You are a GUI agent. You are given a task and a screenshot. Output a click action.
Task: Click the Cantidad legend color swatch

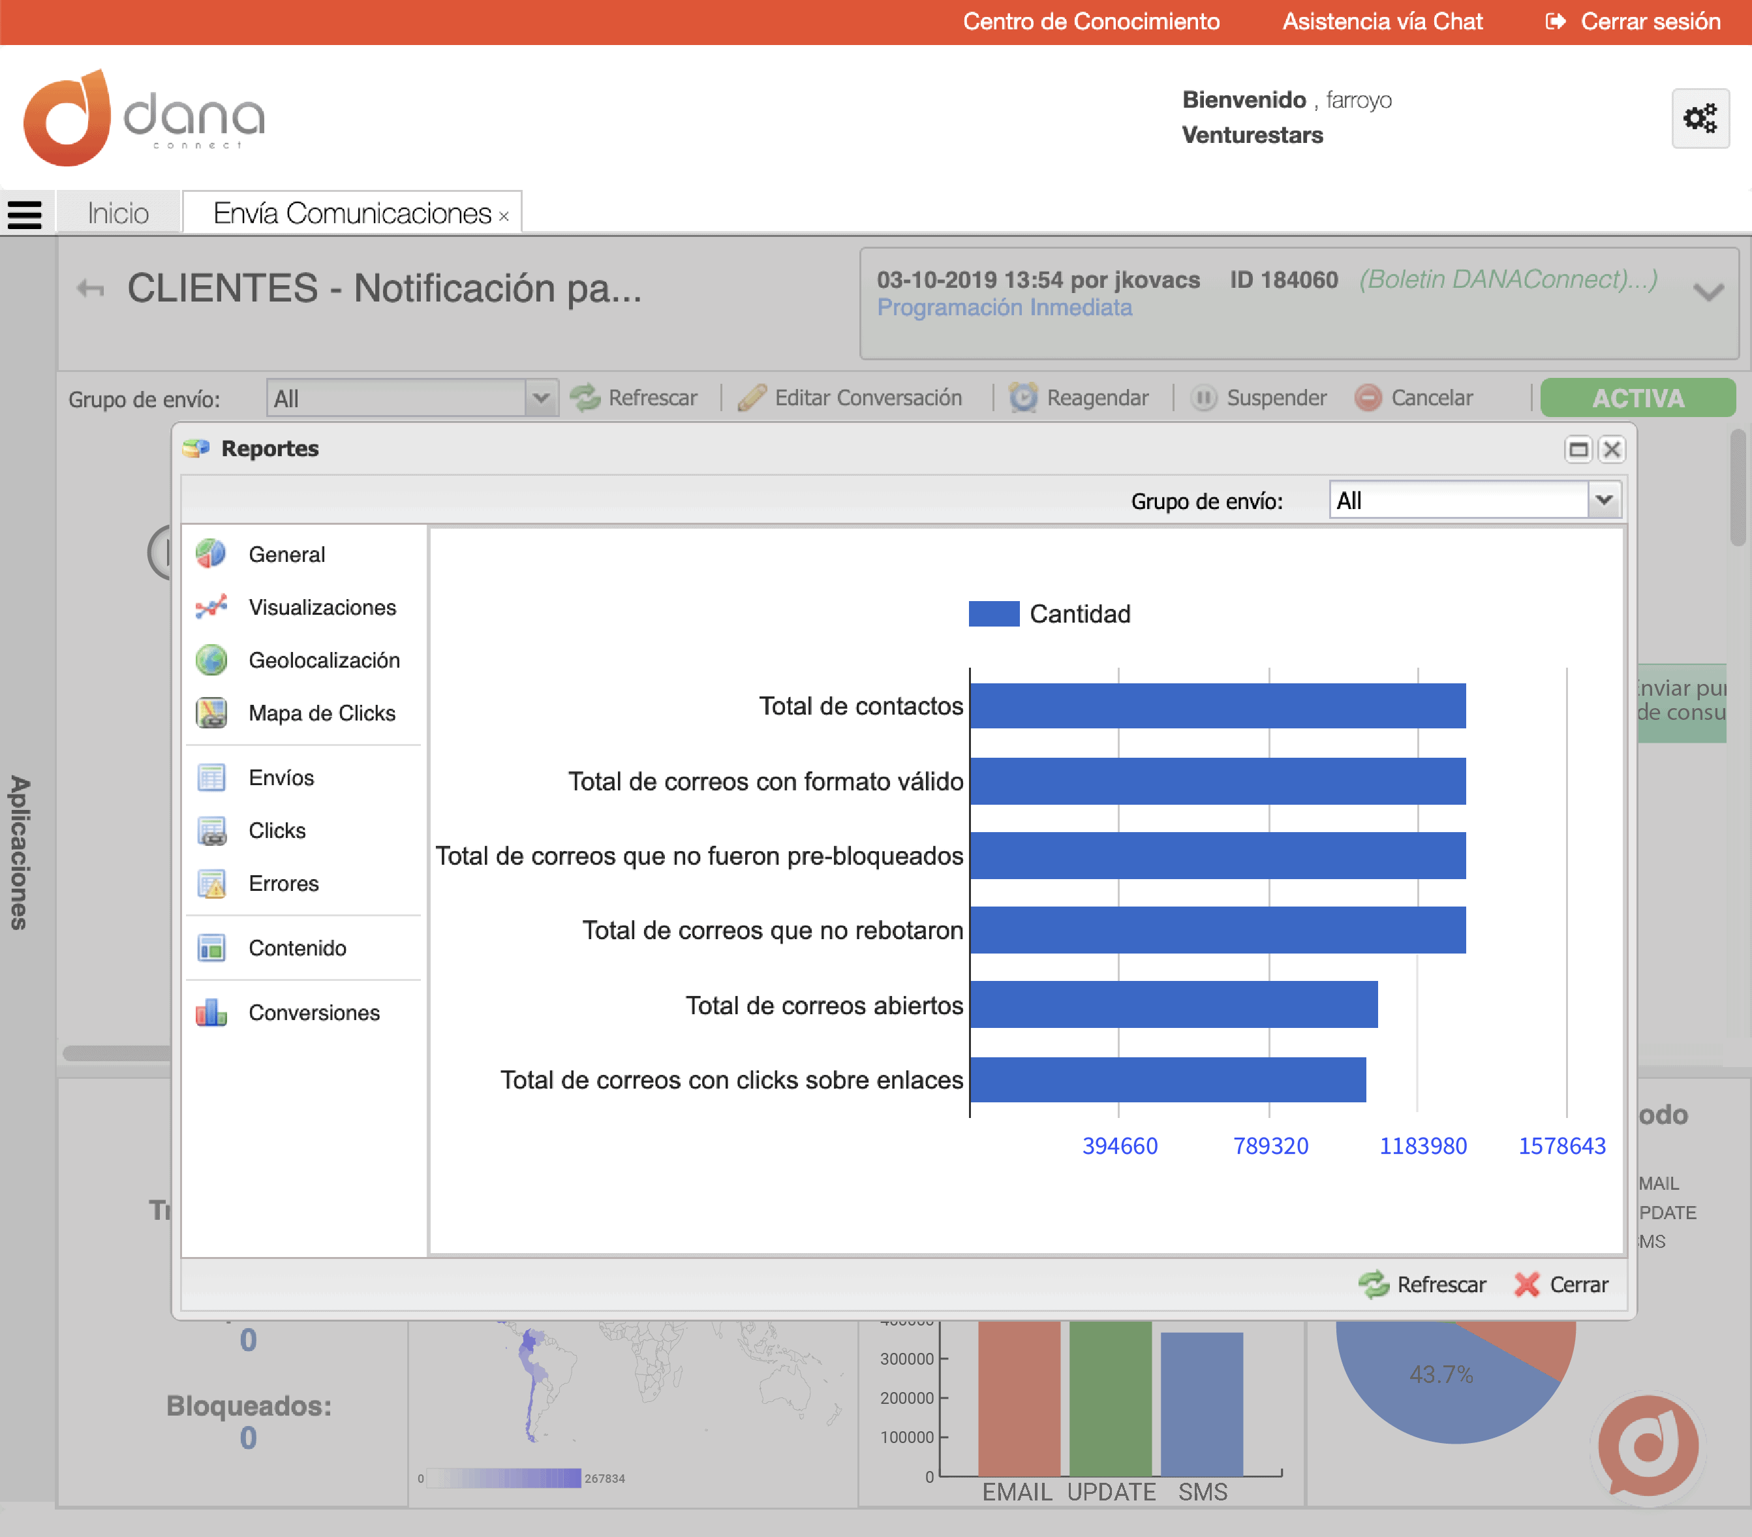click(993, 613)
